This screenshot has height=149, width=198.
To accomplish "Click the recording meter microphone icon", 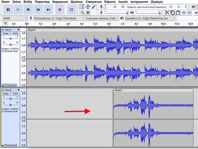I will coord(101,7).
